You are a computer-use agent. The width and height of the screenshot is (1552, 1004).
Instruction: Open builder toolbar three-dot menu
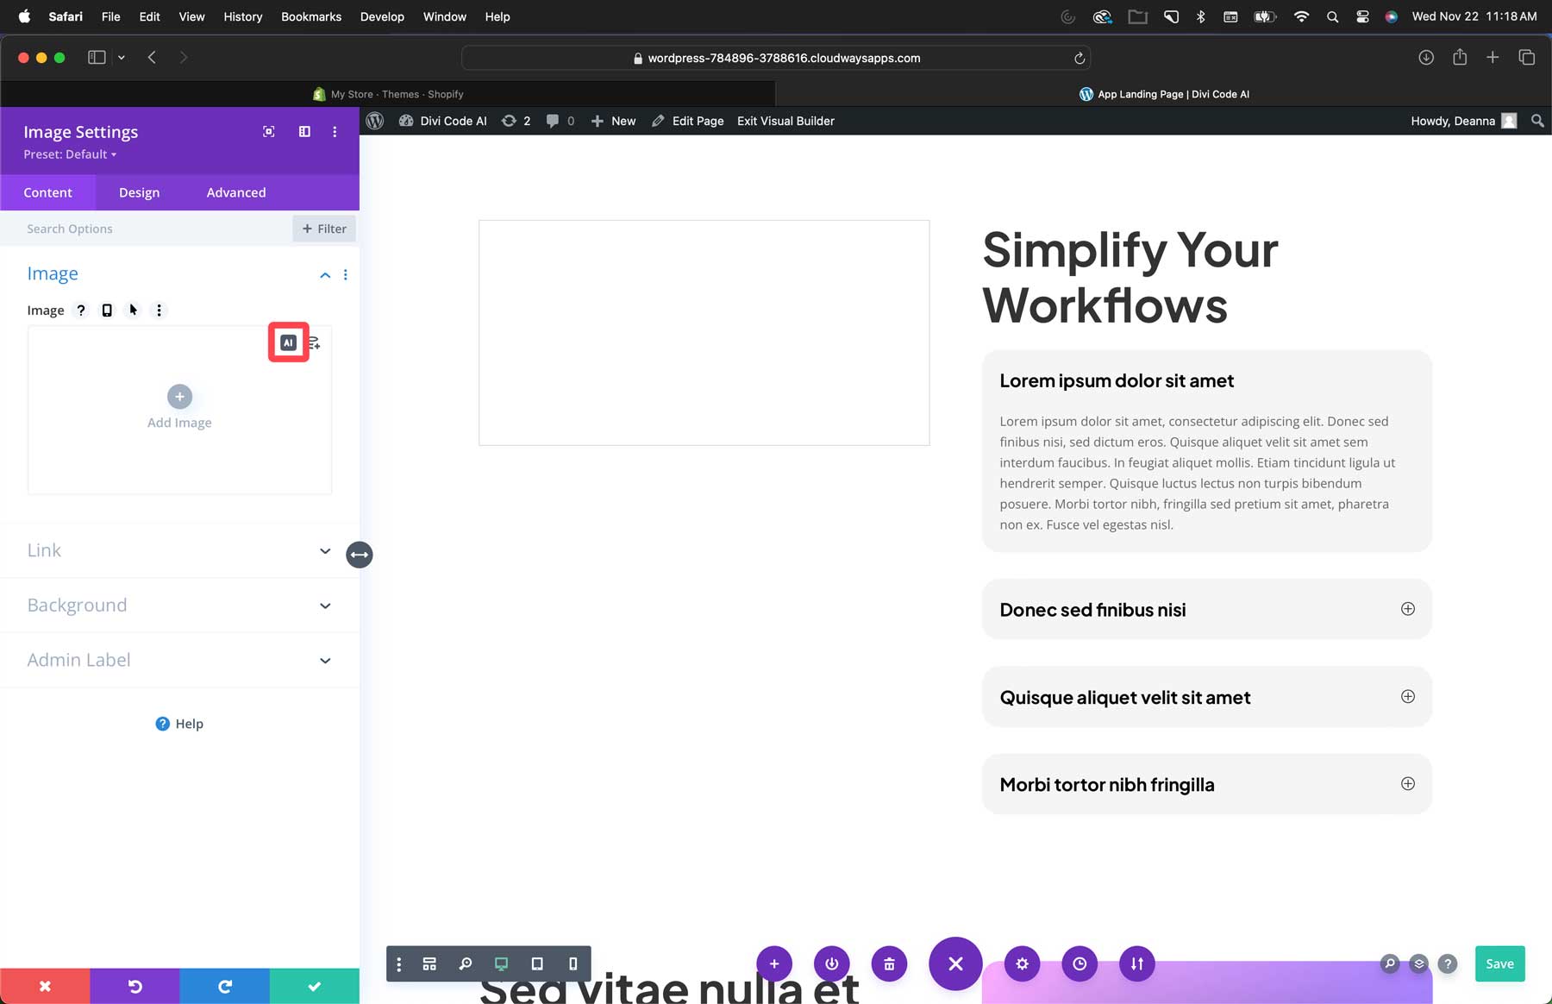[x=398, y=964]
